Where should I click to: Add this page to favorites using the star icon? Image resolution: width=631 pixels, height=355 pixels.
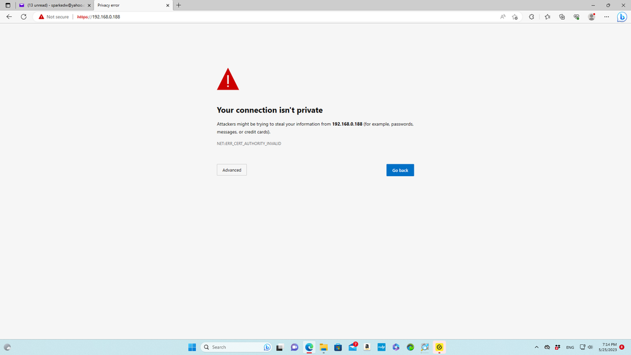[x=515, y=17]
